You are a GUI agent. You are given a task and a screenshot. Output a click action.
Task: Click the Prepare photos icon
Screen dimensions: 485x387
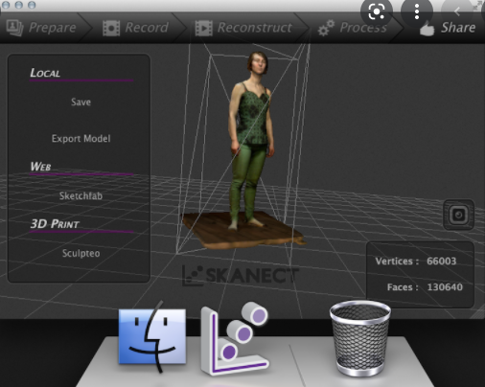[14, 28]
